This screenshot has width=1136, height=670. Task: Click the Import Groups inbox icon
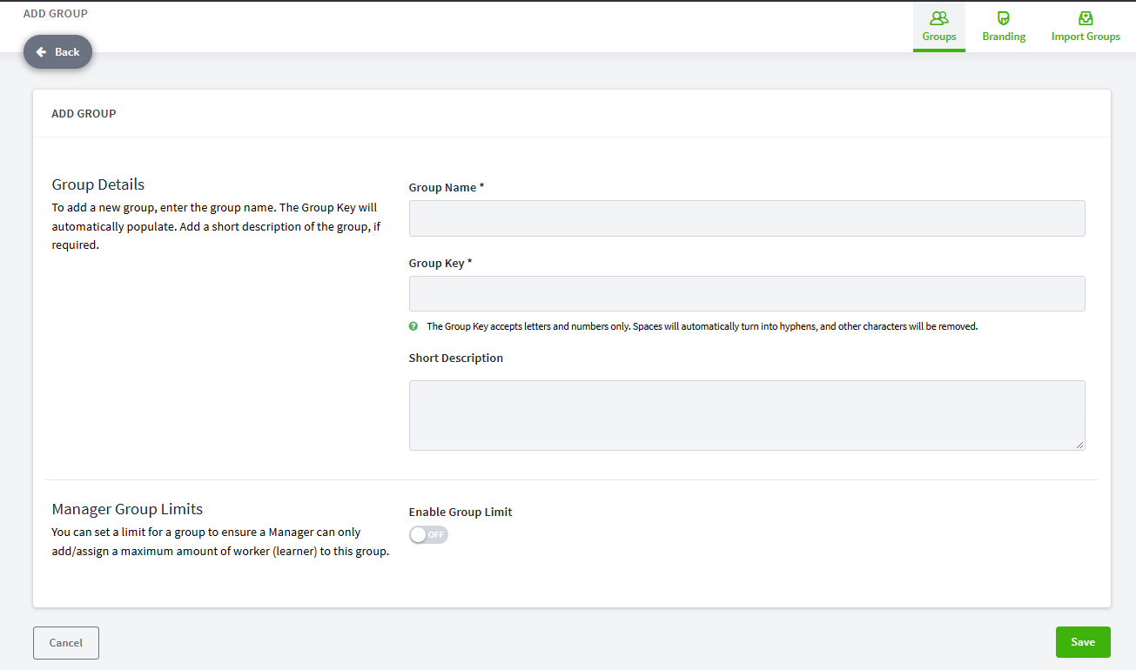[x=1086, y=17]
